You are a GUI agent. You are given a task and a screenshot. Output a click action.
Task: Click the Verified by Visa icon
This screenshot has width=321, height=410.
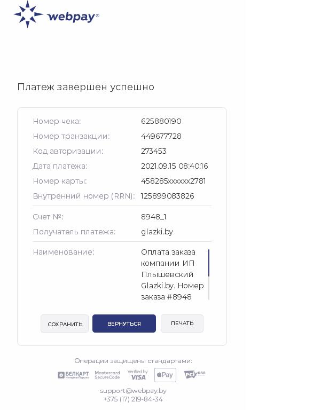[x=137, y=375]
